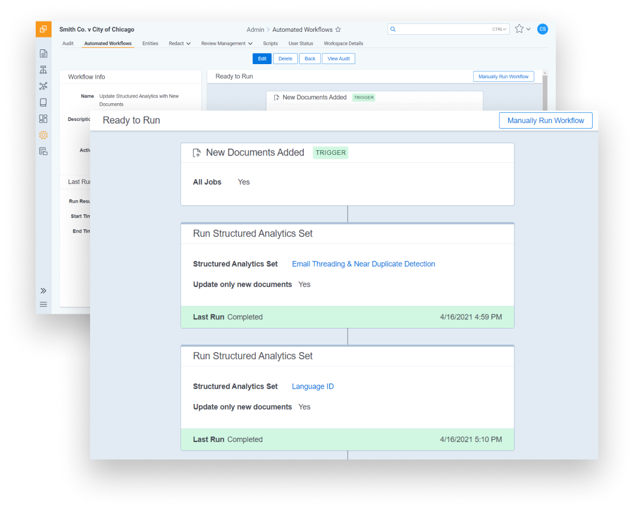Screen dimensions: 634x510
Task: Expand the favorites chevron beside the star
Action: [x=529, y=29]
